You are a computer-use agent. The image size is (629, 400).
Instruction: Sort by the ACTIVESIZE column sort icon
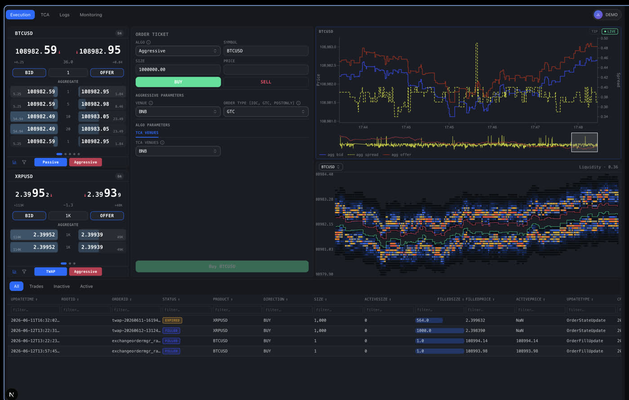point(389,299)
